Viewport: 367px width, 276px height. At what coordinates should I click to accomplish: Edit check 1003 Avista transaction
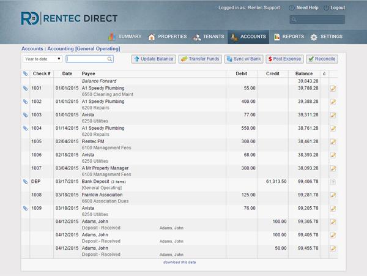(x=333, y=115)
